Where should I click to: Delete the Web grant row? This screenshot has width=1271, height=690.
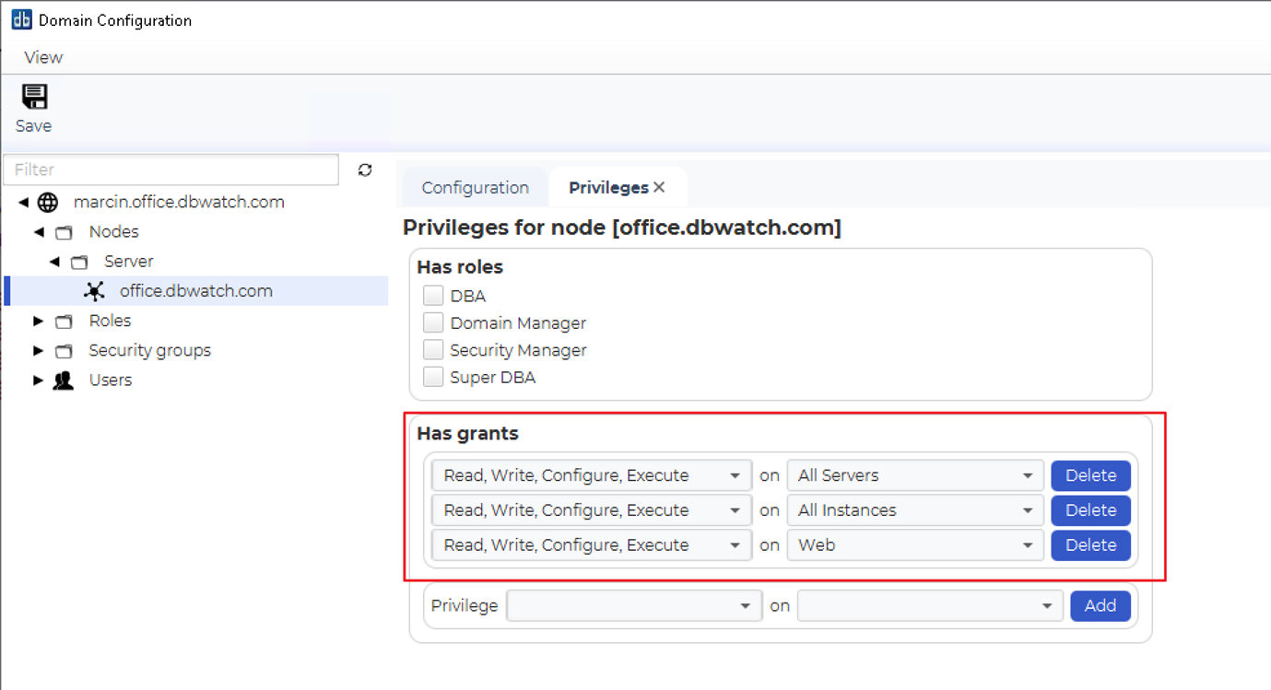tap(1090, 545)
